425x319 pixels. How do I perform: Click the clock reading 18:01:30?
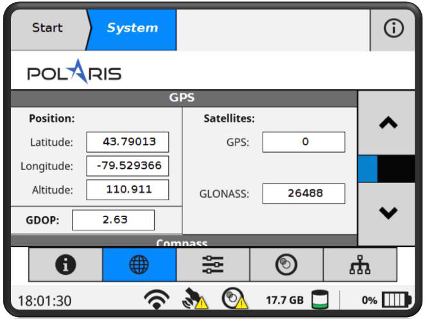coord(45,301)
